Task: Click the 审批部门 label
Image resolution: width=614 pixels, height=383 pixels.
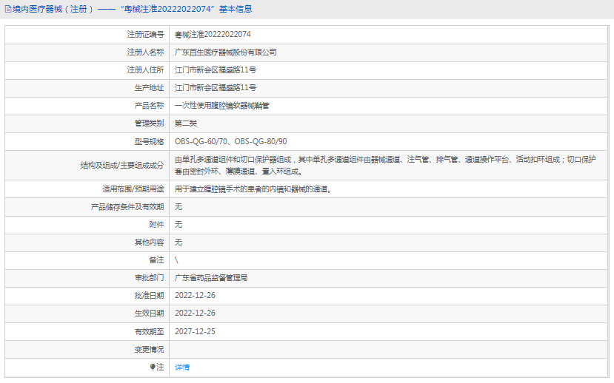Action: [x=149, y=278]
